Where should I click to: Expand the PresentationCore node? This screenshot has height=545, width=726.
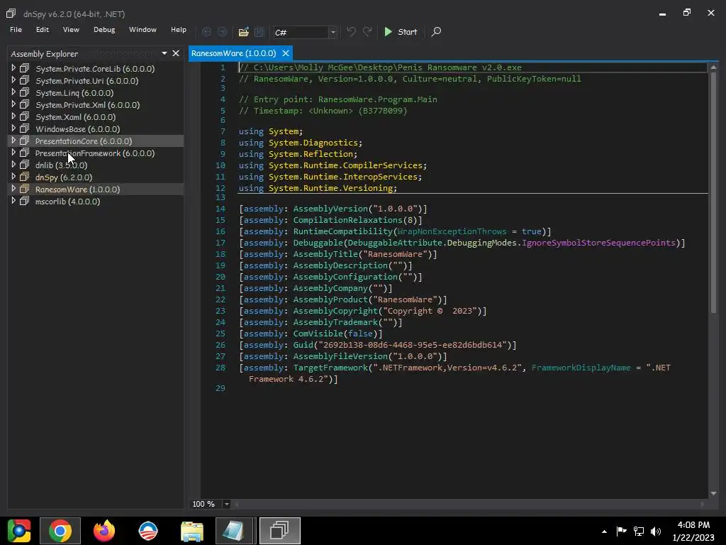click(13, 141)
